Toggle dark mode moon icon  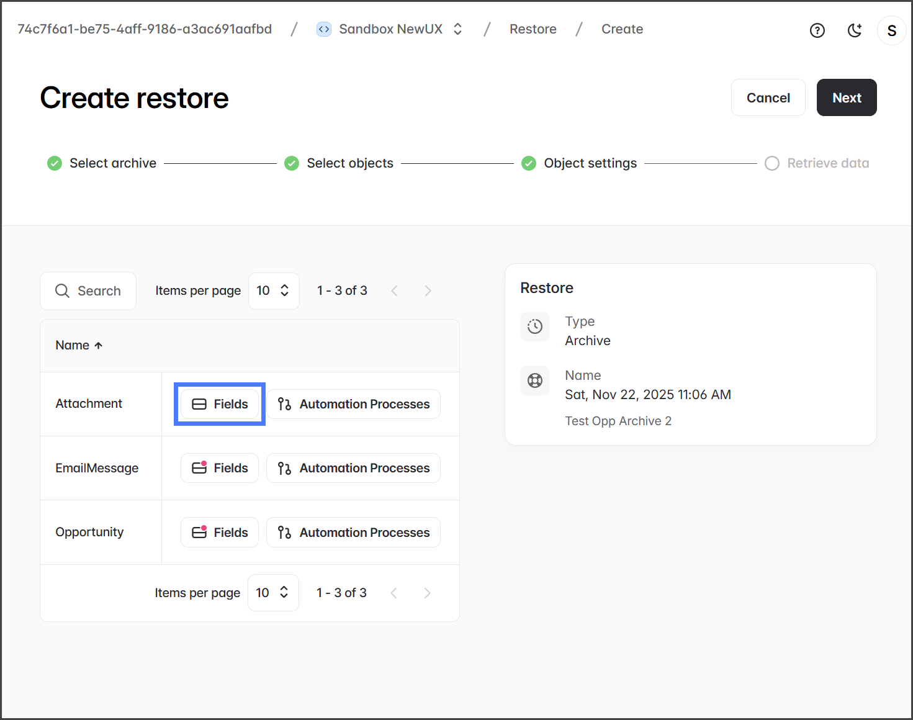(854, 30)
